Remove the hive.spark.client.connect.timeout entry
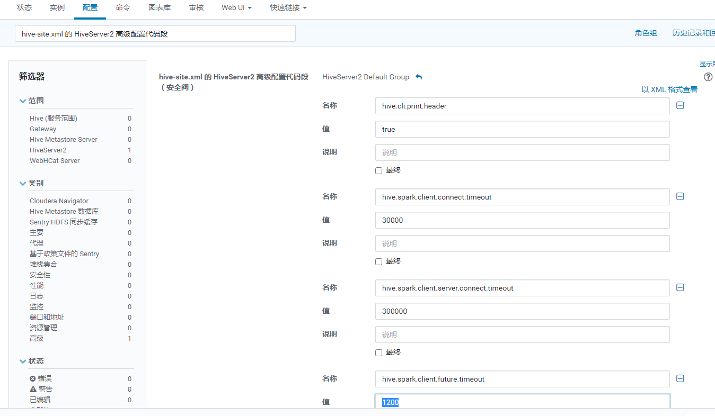Viewport: 715px width, 416px height. (680, 196)
